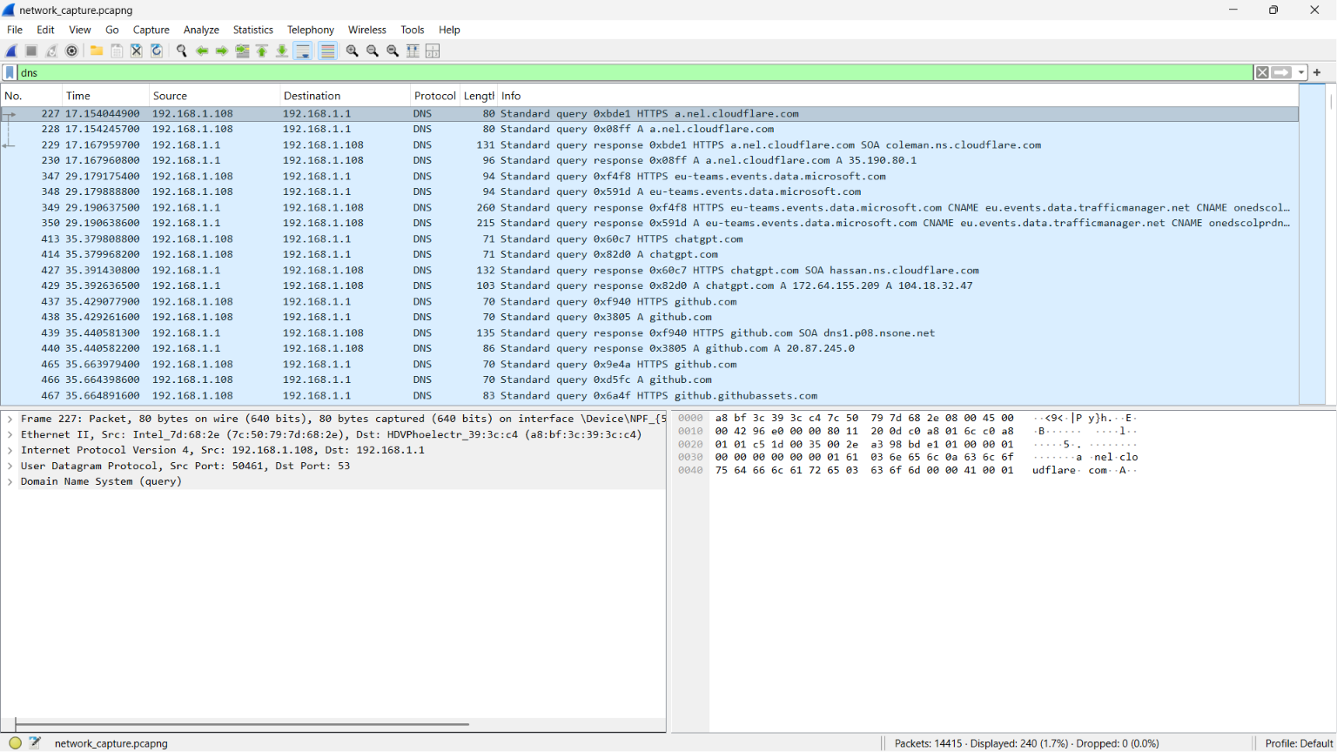Open the Go menu
This screenshot has width=1337, height=752.
[x=112, y=30]
